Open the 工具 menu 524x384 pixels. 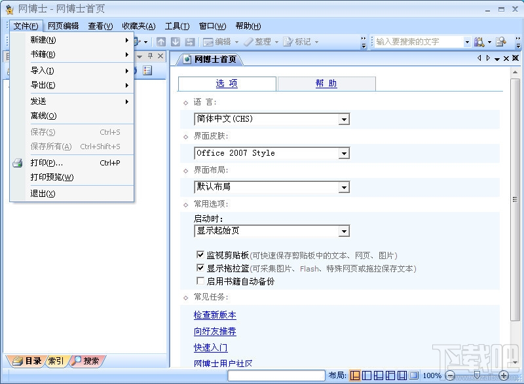pyautogui.click(x=176, y=26)
